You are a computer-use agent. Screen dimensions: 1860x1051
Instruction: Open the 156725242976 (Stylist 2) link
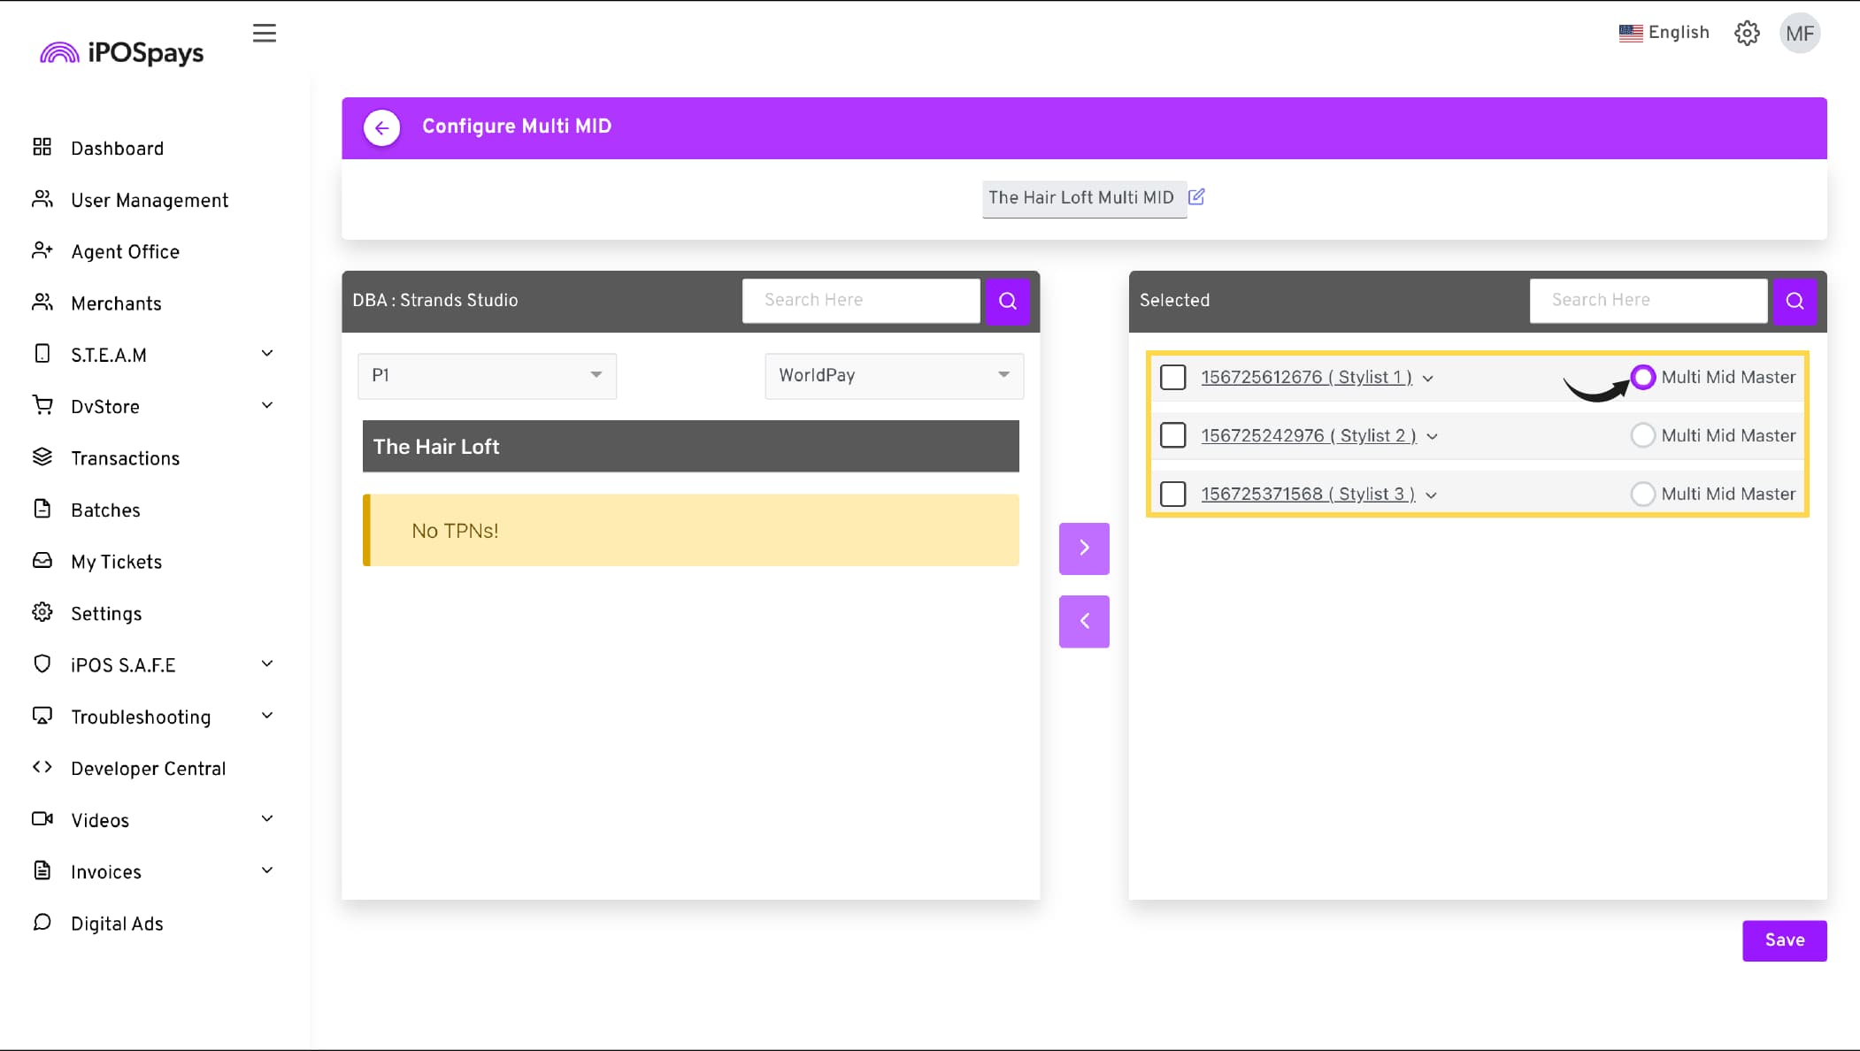click(1308, 435)
